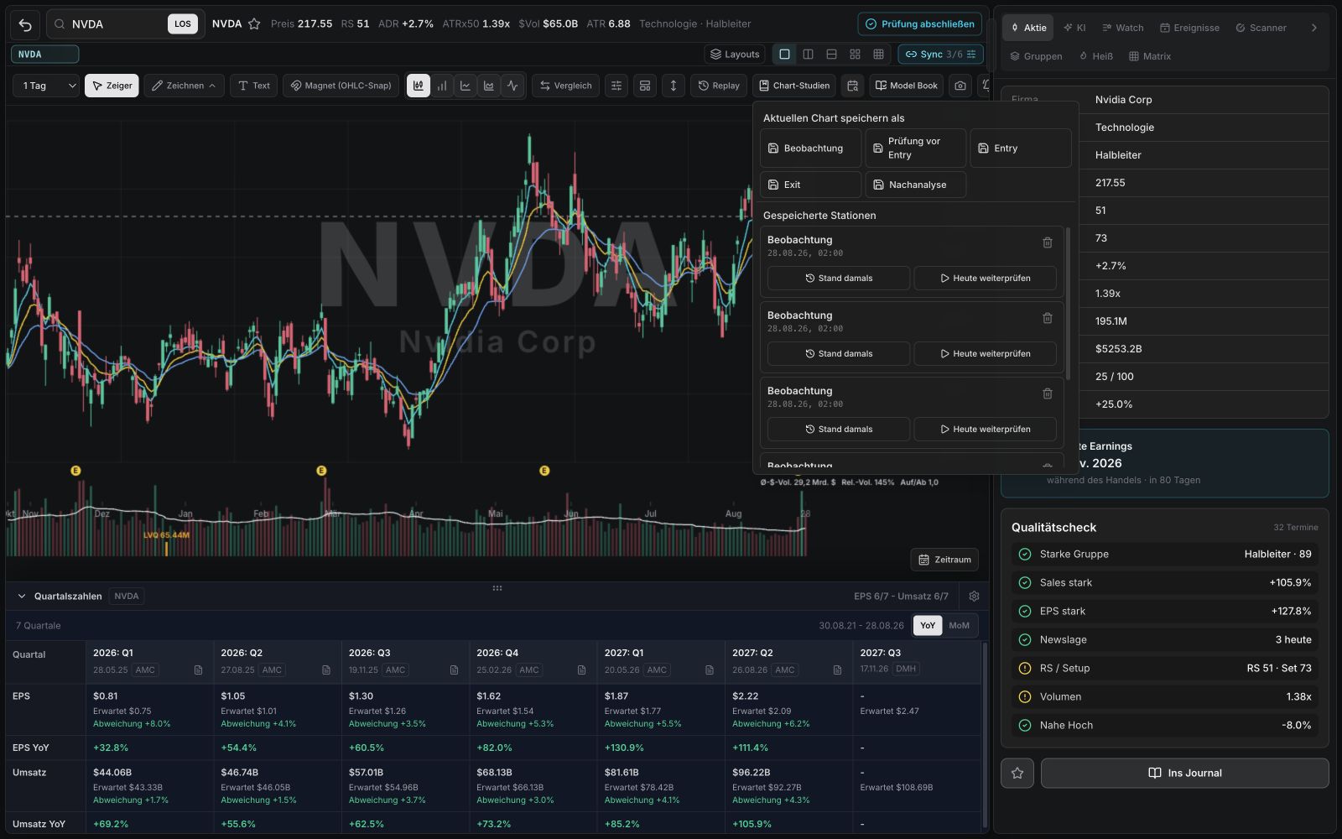This screenshot has height=839, width=1342.
Task: Select the single-pane chart layout
Action: pyautogui.click(x=784, y=55)
